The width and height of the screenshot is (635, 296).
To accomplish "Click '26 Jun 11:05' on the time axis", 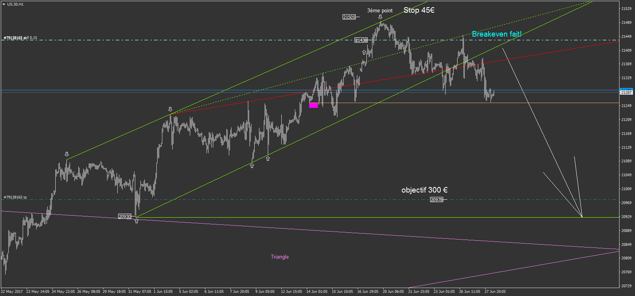I will [x=469, y=292].
